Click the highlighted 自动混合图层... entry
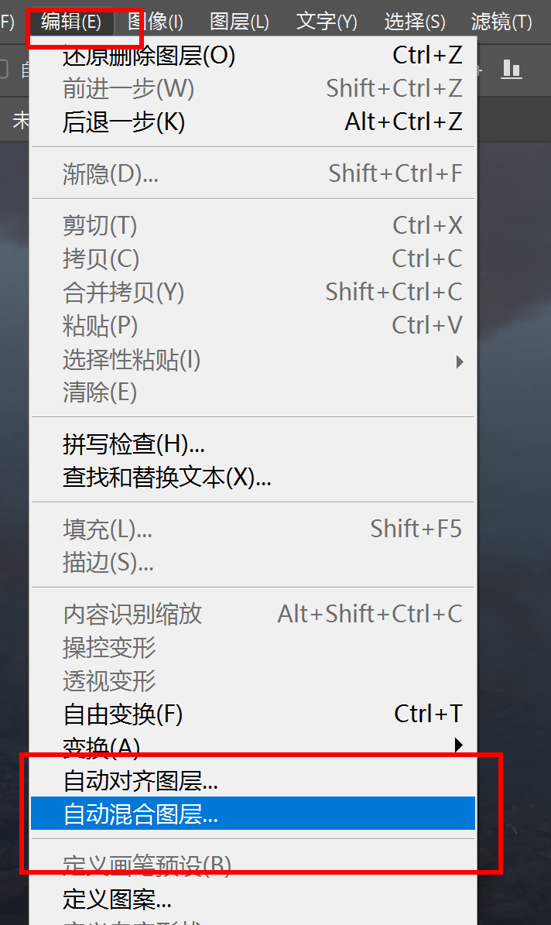 pyautogui.click(x=141, y=814)
